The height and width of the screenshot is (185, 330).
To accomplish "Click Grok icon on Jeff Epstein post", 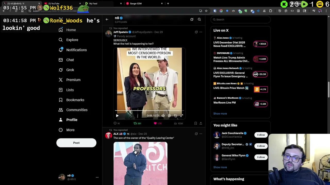I will 196,32.
